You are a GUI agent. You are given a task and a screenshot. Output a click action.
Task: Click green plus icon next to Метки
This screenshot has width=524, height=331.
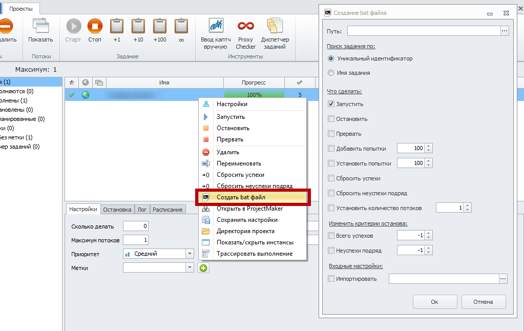(x=203, y=268)
